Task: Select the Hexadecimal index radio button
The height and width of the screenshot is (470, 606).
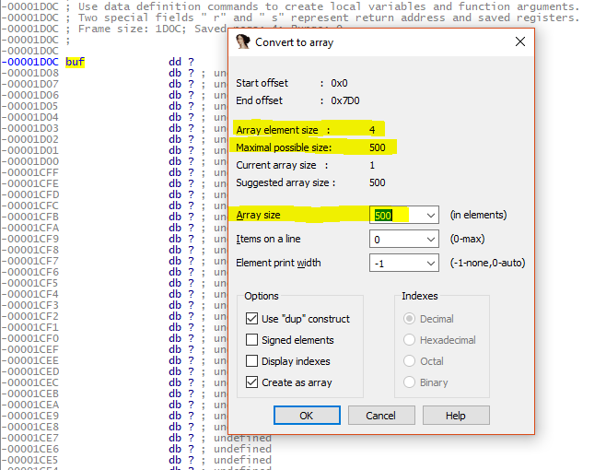Action: [411, 340]
